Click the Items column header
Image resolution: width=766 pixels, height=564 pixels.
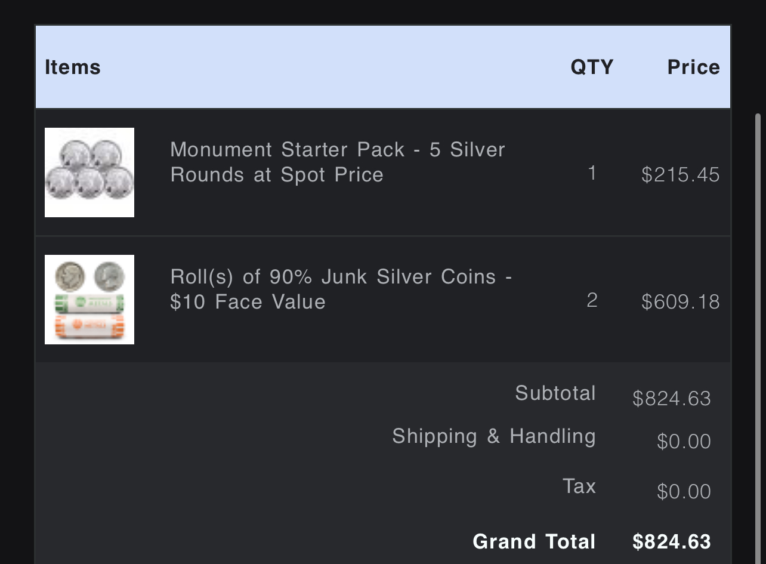[73, 67]
